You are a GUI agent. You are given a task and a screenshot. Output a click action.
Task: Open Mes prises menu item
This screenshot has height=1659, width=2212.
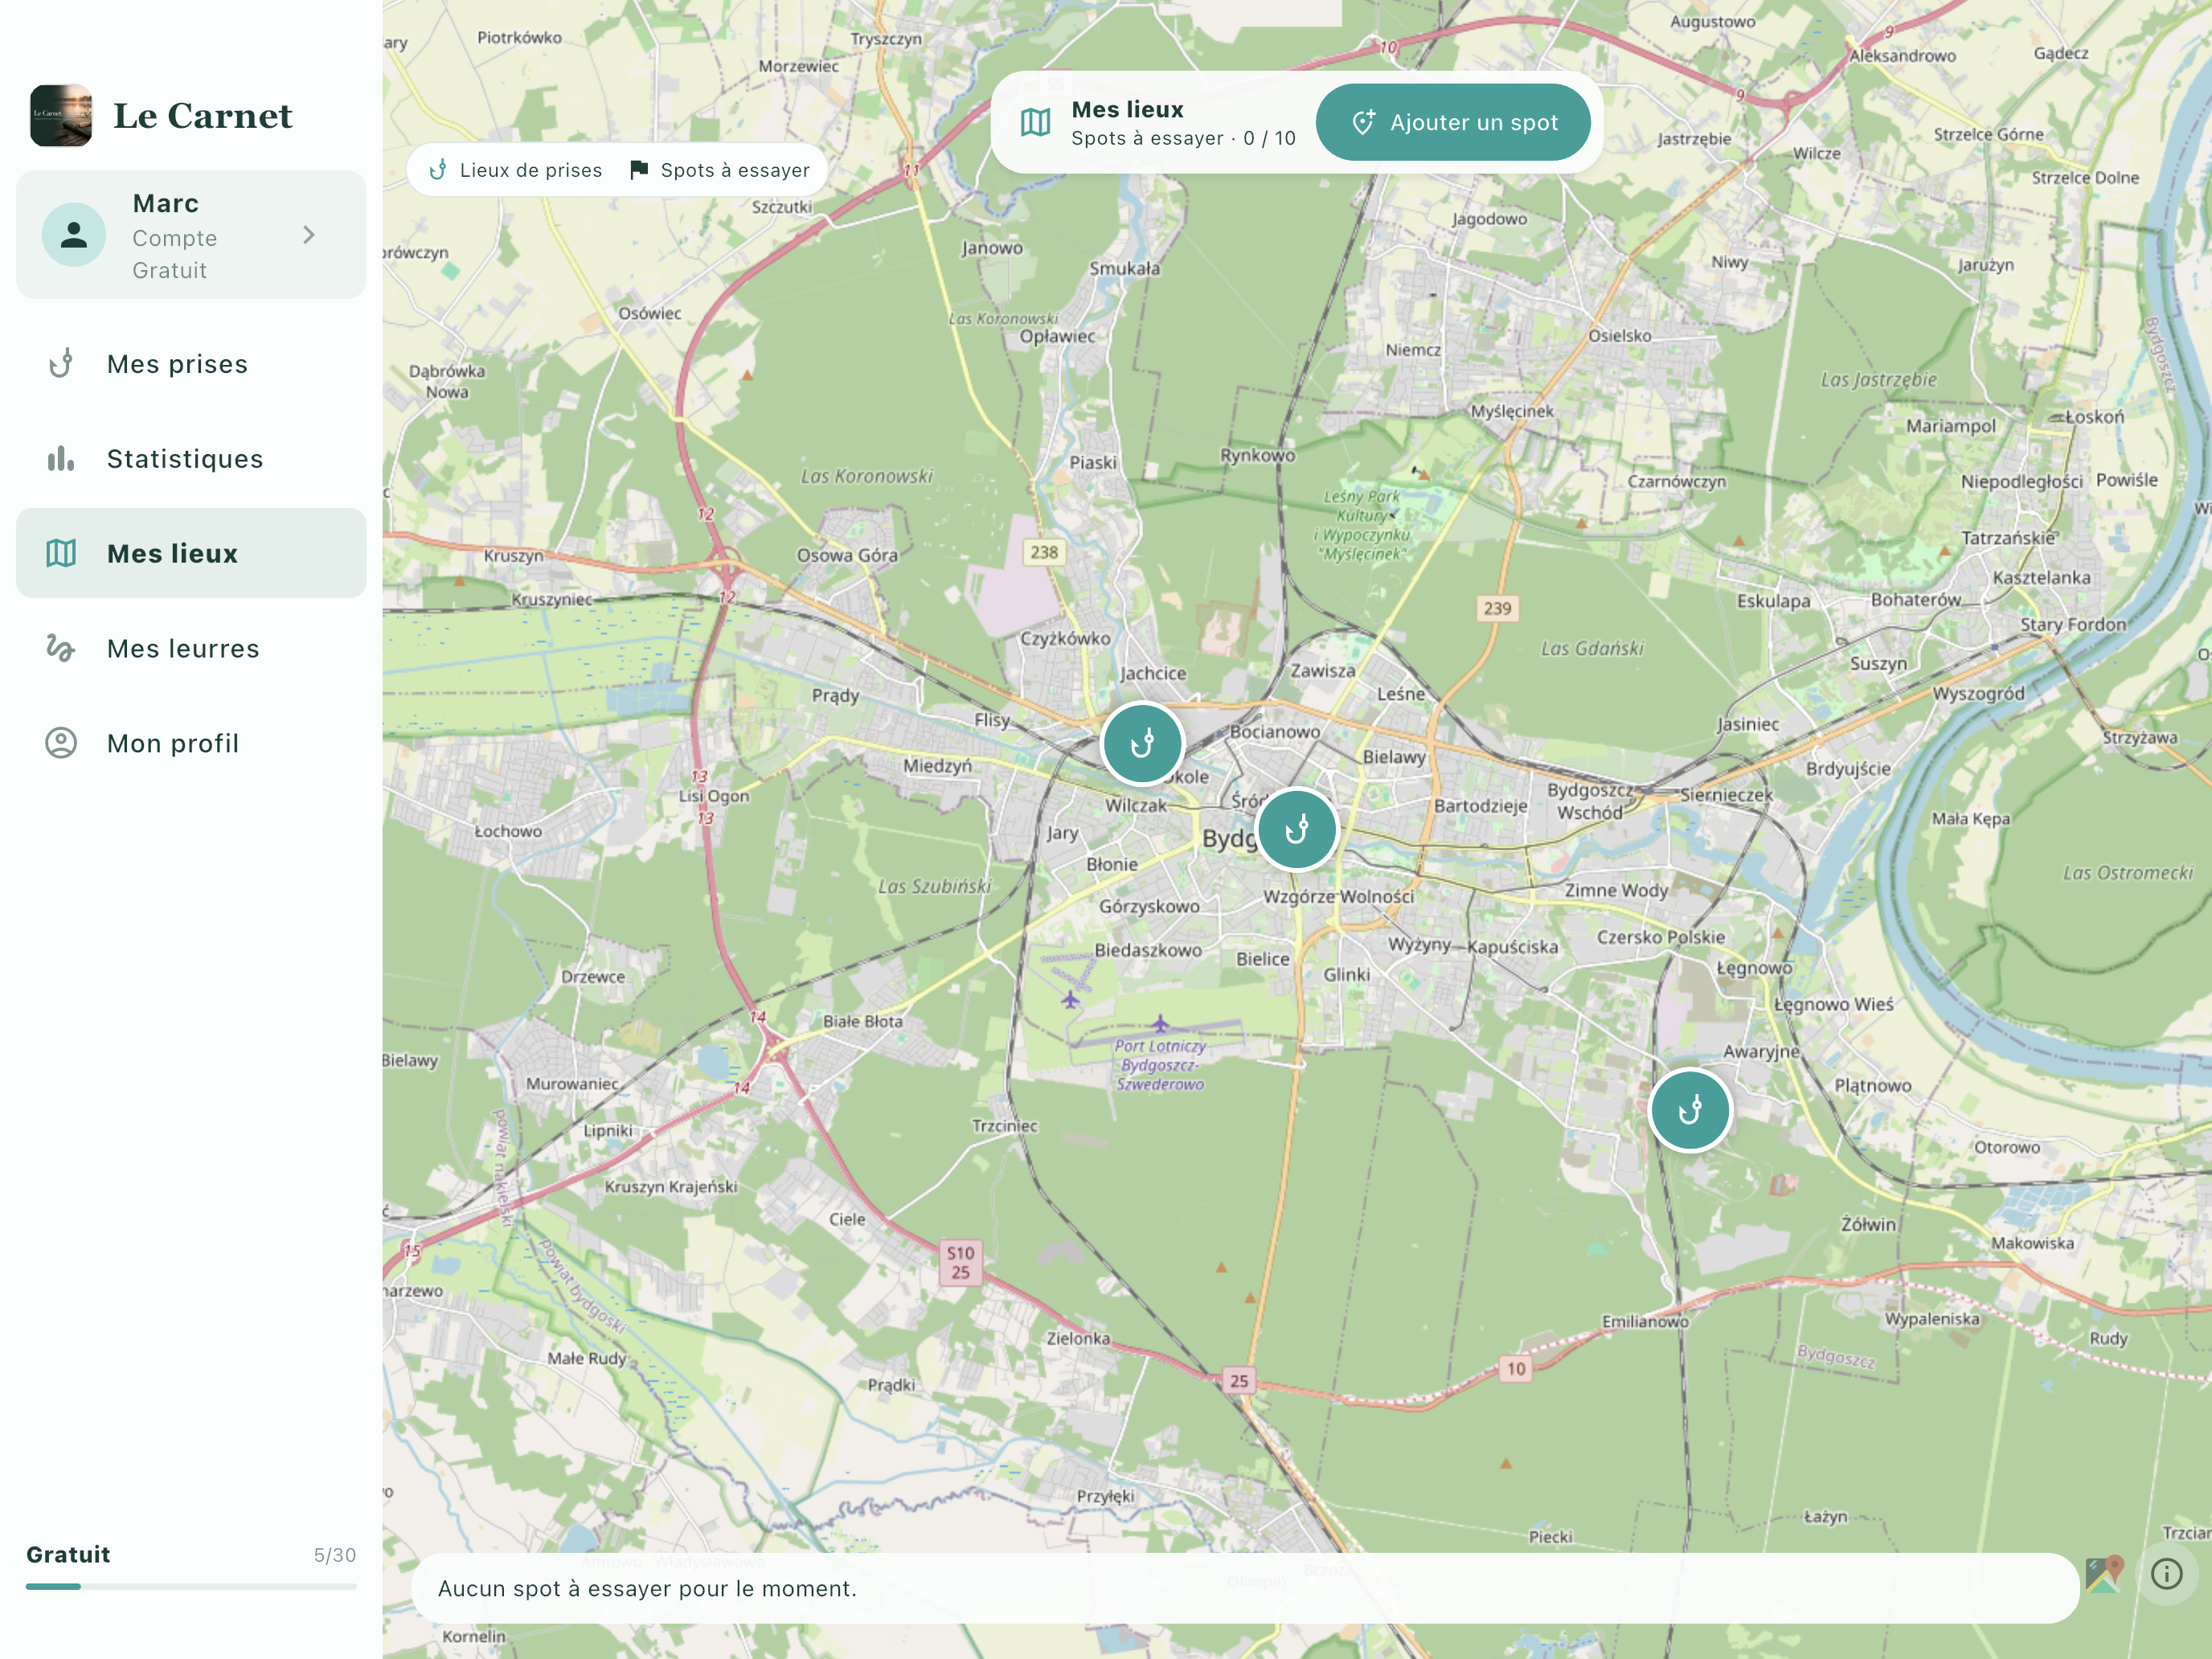pos(191,364)
